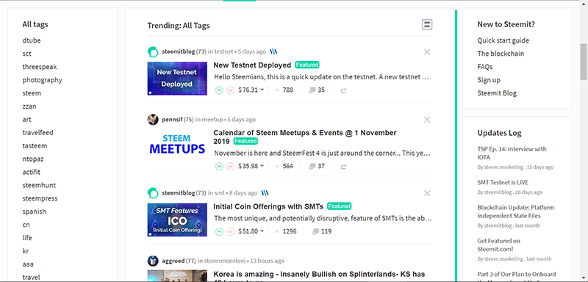Select the dtube tag

(32, 40)
